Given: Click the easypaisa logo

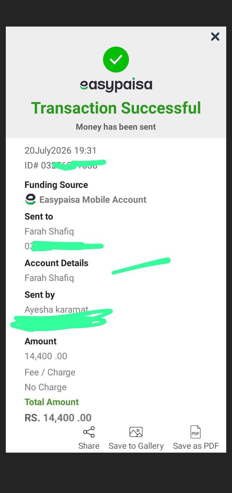Looking at the screenshot, I should pyautogui.click(x=116, y=85).
